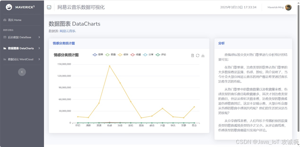
Task: Expand the 后台数据 DataBase submenu arrow
Action: pos(39,37)
